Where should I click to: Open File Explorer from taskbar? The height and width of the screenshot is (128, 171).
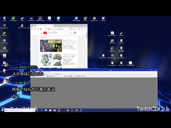46,110
